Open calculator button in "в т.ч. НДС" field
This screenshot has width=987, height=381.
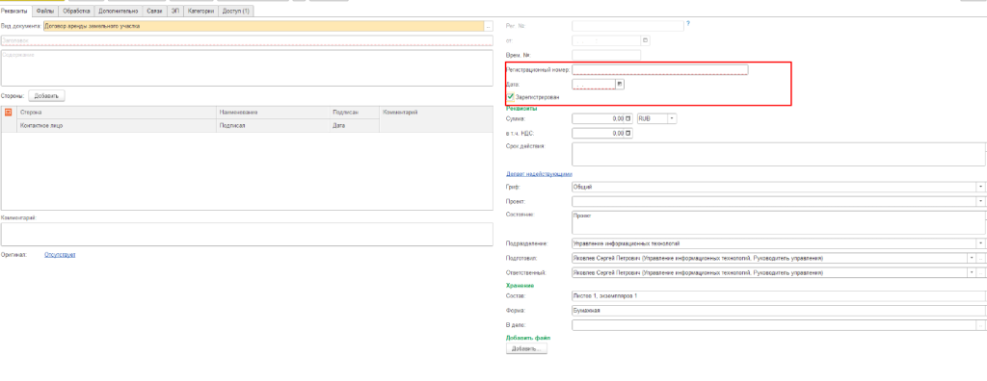[x=627, y=134]
